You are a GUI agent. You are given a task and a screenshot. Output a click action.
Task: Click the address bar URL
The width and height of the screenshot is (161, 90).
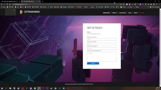click(x=21, y=4)
